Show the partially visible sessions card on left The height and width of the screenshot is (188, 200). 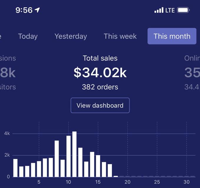(8, 73)
